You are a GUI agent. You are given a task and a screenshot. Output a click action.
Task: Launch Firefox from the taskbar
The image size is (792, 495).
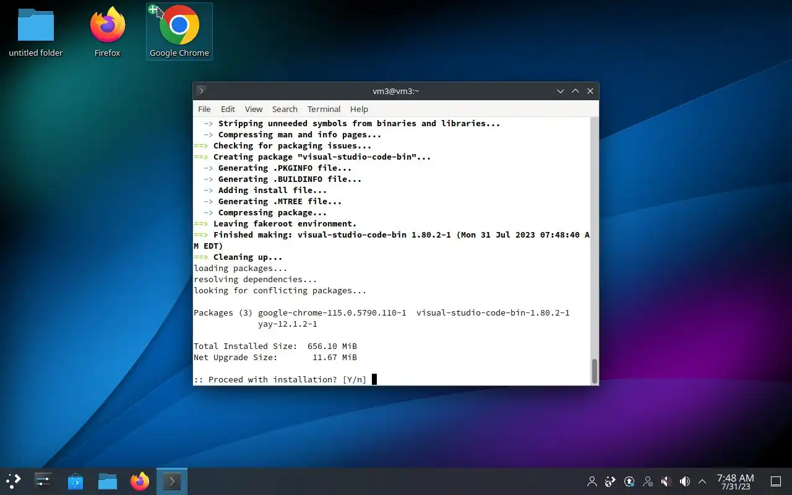(140, 481)
